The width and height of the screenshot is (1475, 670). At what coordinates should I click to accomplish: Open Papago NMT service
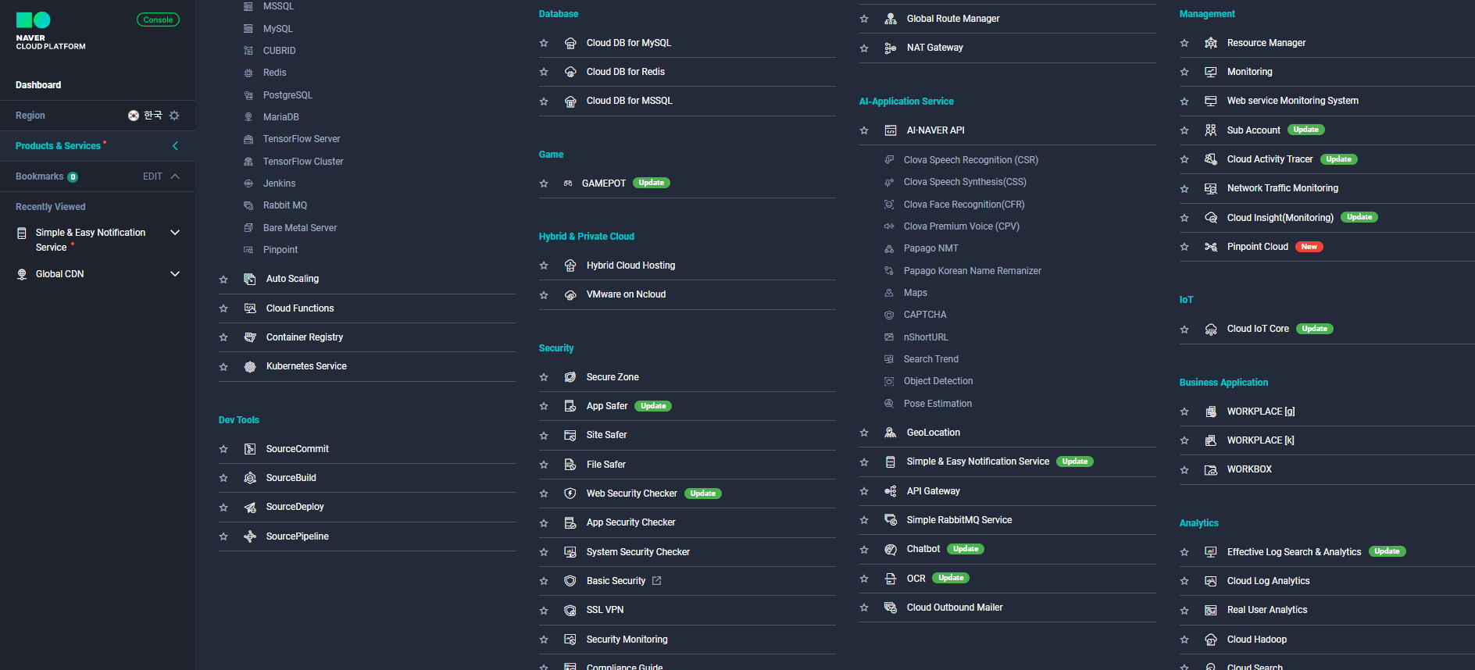coord(931,248)
